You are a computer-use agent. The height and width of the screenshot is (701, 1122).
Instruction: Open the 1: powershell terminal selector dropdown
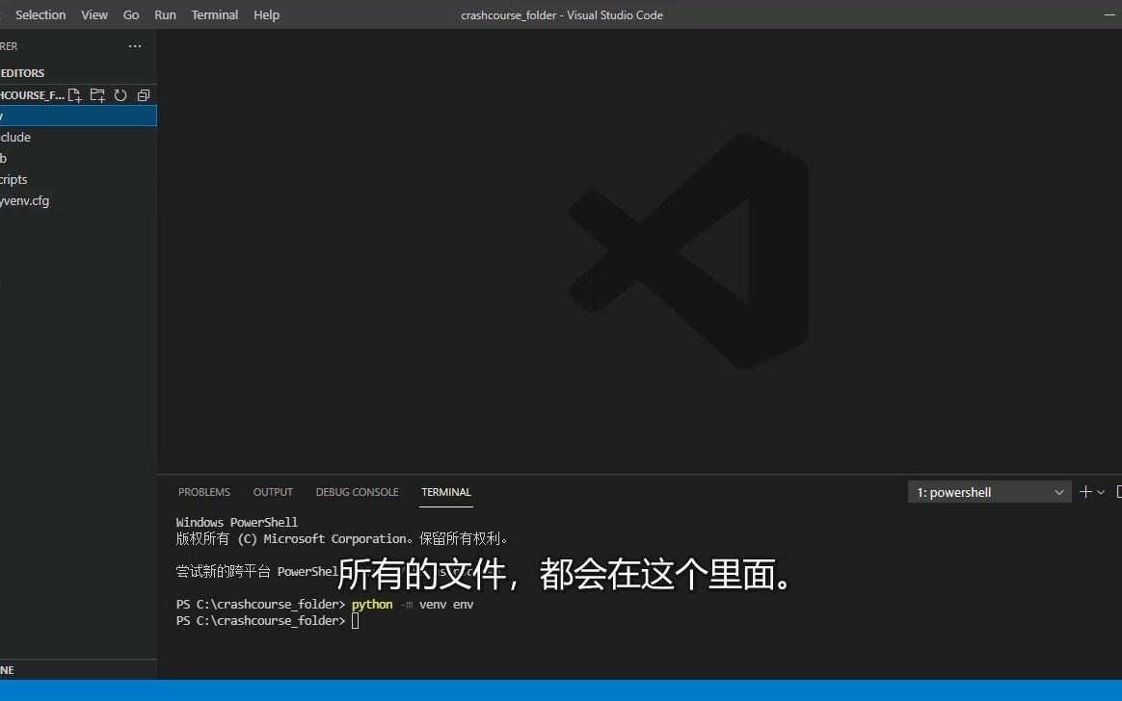tap(989, 491)
